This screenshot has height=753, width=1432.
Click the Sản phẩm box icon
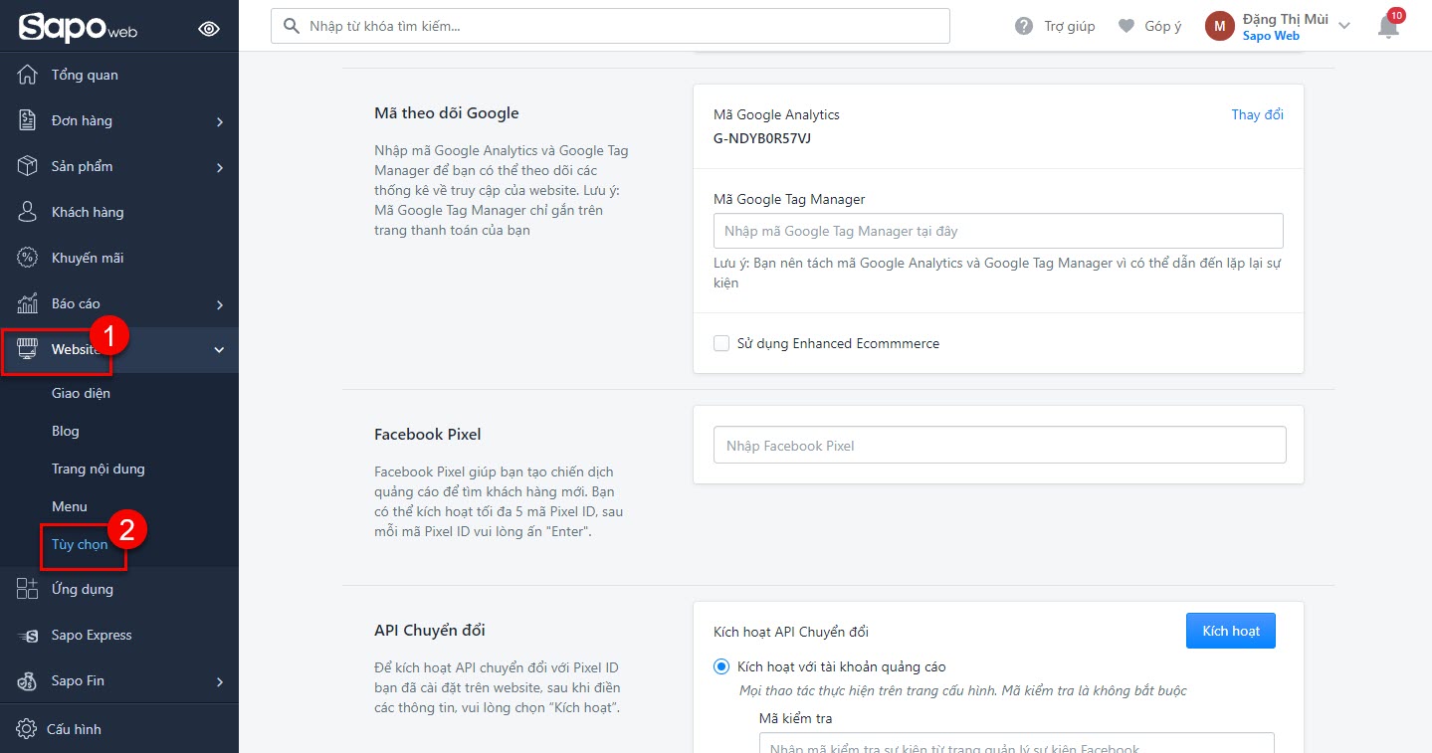point(28,166)
